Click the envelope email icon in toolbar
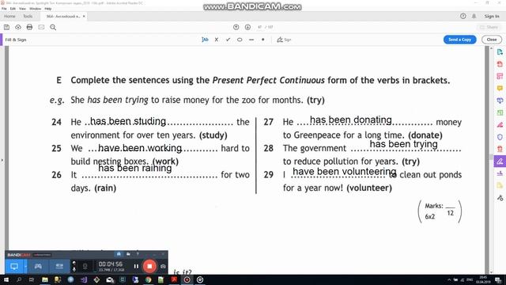 pos(41,27)
